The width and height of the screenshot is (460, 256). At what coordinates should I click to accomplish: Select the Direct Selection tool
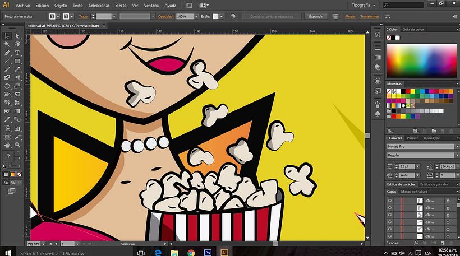click(x=17, y=36)
